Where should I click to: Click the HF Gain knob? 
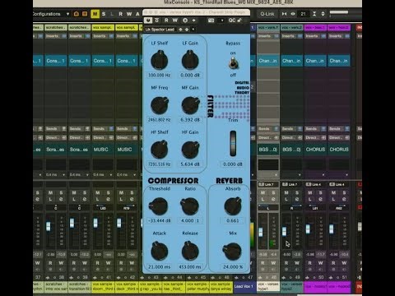[190, 150]
